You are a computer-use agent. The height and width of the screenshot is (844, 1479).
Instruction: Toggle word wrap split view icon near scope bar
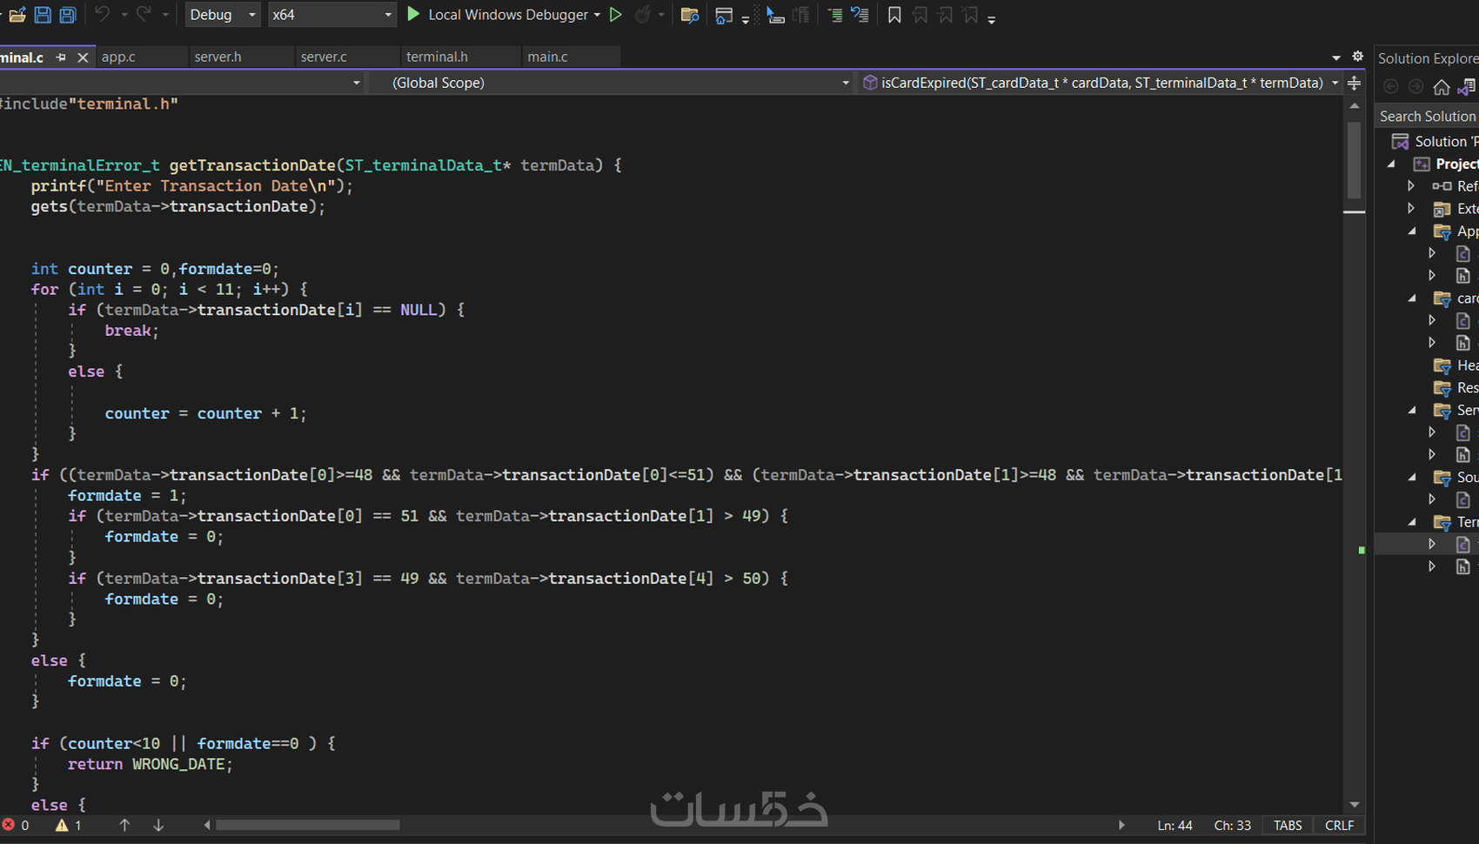[x=1354, y=83]
